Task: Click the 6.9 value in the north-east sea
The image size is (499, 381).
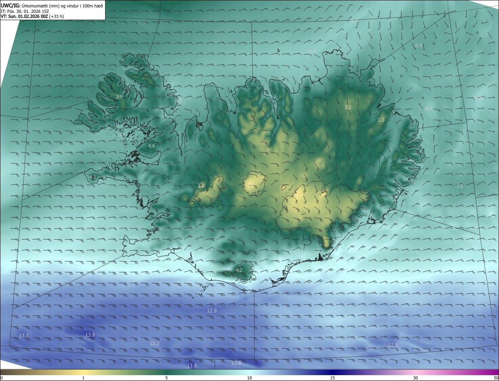Action: (x=419, y=46)
